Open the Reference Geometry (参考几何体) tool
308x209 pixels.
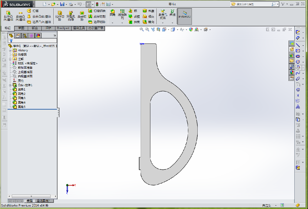(163, 14)
